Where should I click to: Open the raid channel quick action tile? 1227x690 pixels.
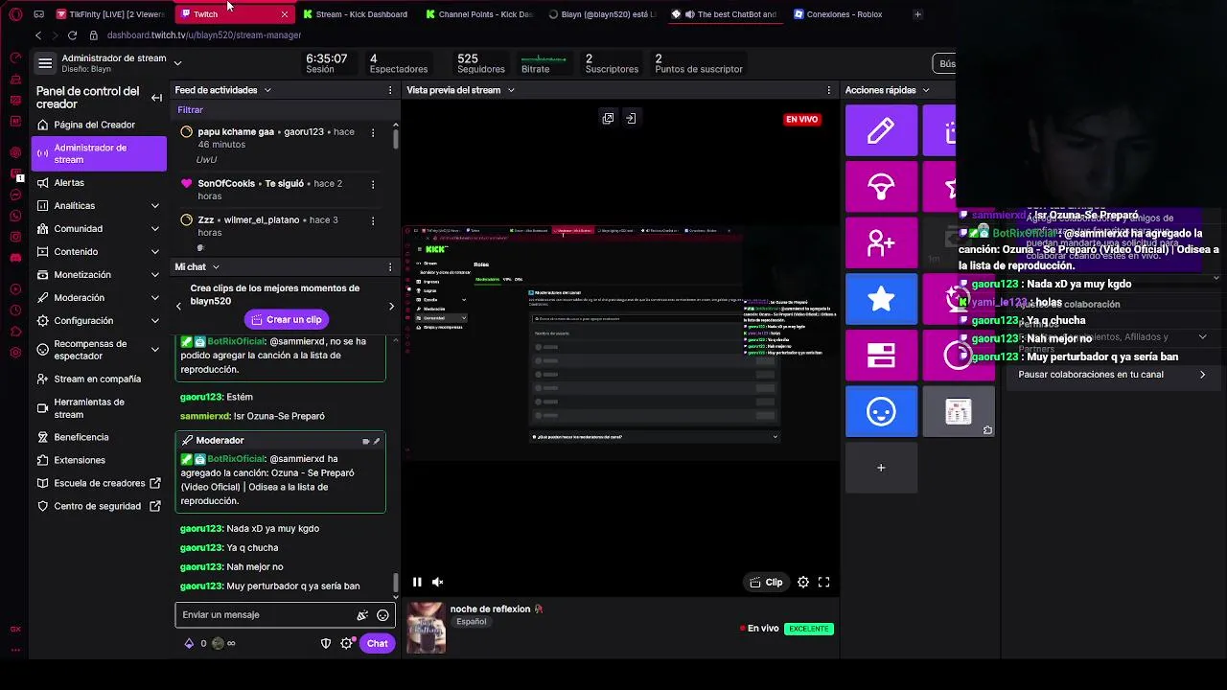[x=881, y=187]
